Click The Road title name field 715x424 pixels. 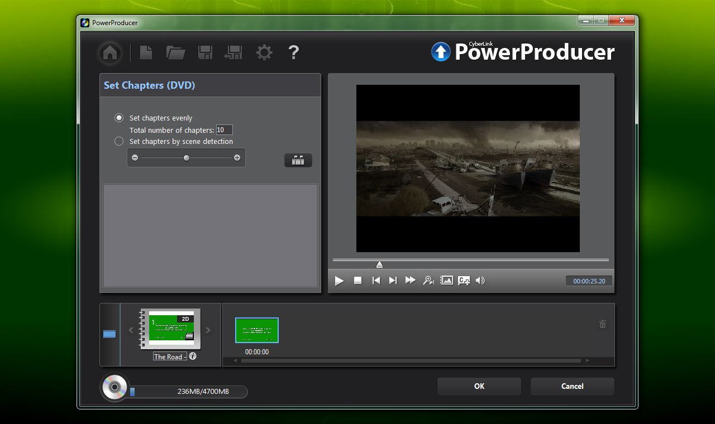[170, 356]
